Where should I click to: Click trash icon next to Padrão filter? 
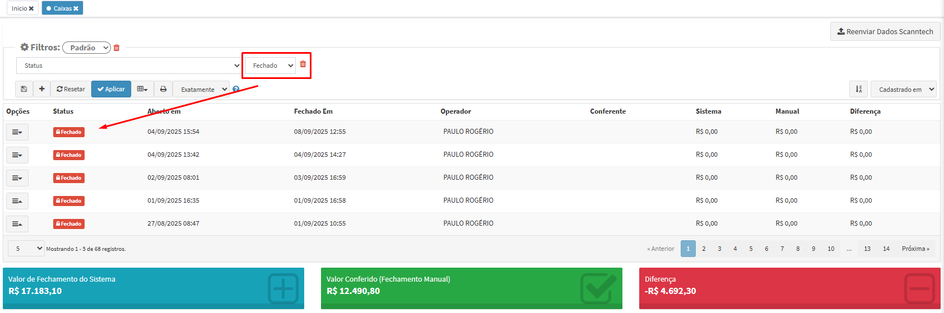coord(117,48)
